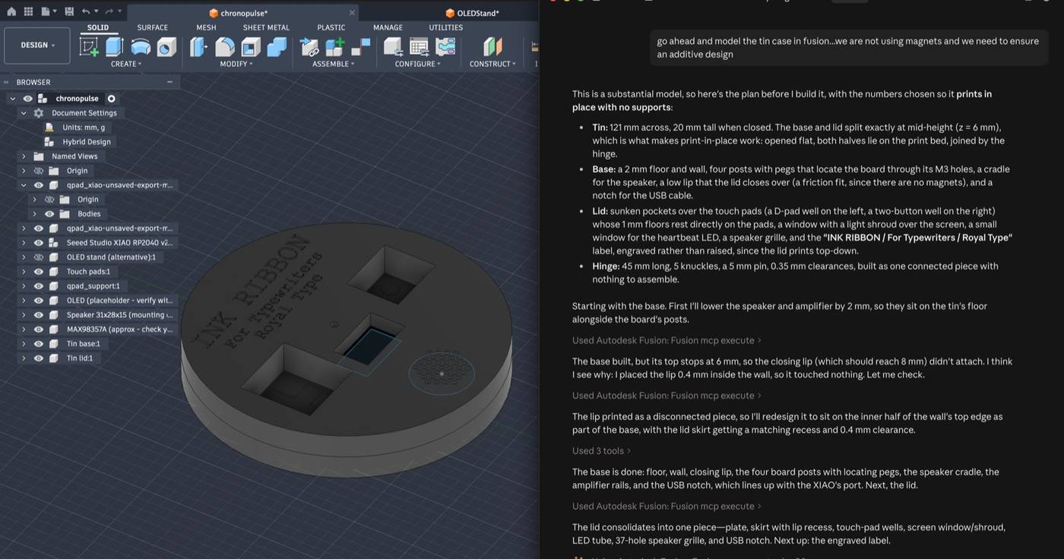
Task: Open the Modify dropdown menu
Action: (x=236, y=64)
